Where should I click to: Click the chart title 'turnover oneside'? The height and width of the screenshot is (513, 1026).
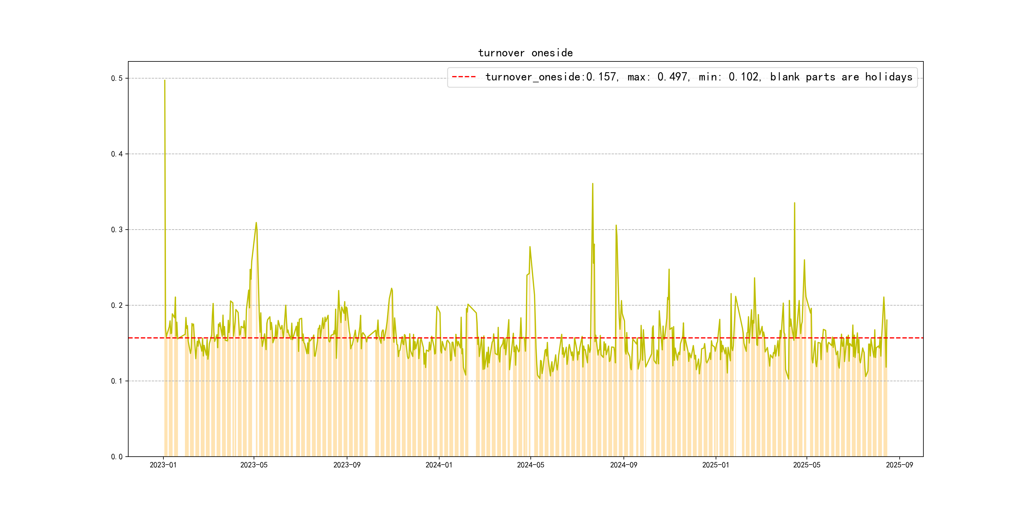pos(525,53)
